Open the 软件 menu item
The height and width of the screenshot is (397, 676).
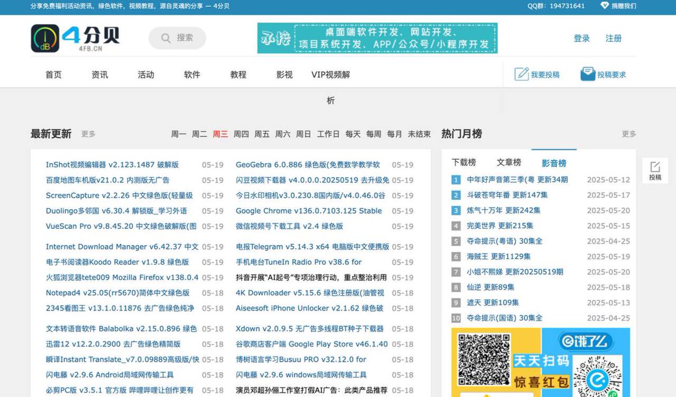pos(192,75)
